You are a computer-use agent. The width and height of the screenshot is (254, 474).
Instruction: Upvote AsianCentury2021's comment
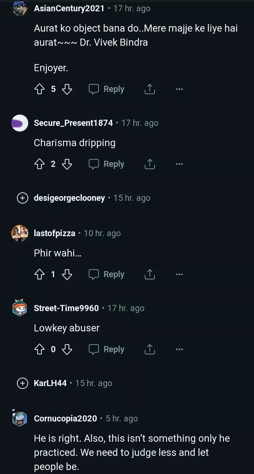(39, 89)
